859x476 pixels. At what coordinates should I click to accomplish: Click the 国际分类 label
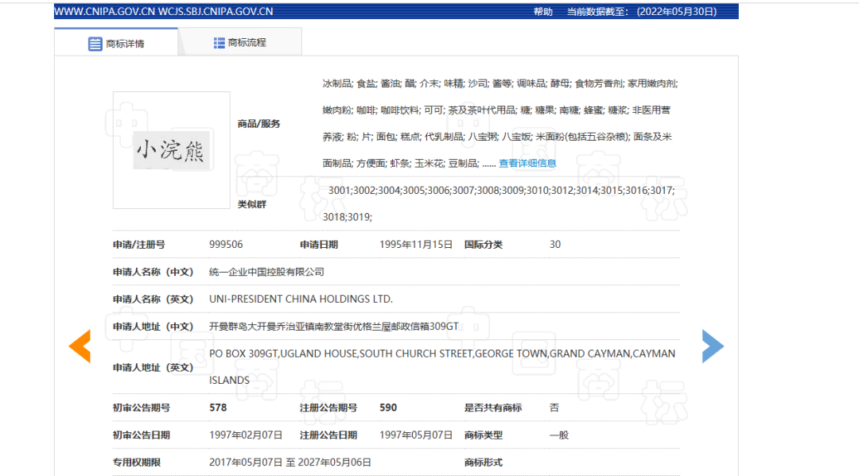click(484, 245)
